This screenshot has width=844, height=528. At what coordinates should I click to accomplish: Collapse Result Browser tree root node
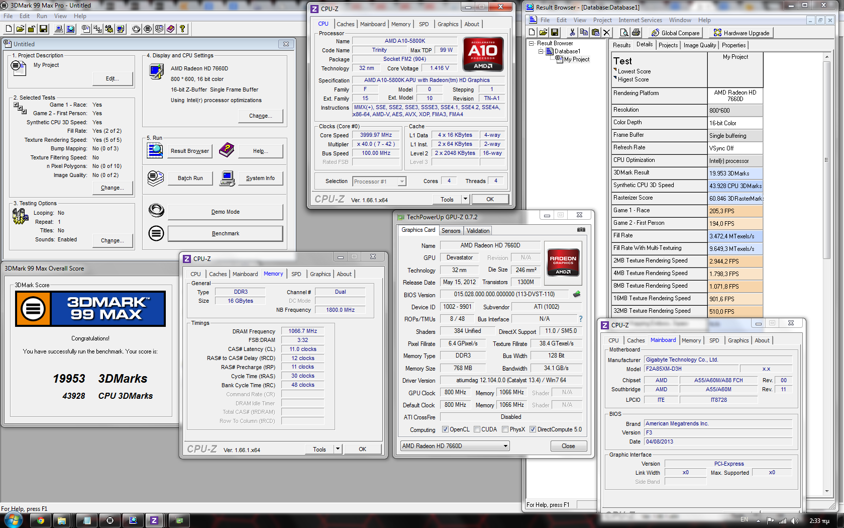[x=532, y=43]
